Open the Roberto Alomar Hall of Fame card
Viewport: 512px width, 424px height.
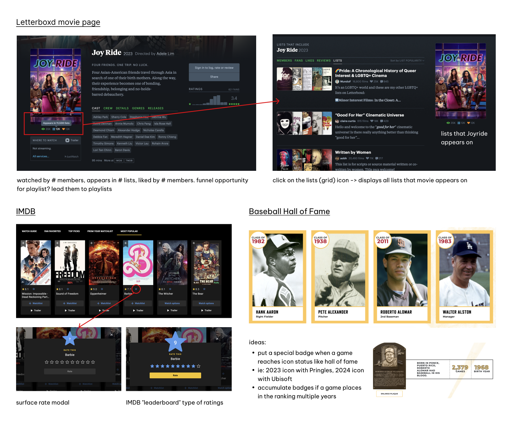click(402, 277)
